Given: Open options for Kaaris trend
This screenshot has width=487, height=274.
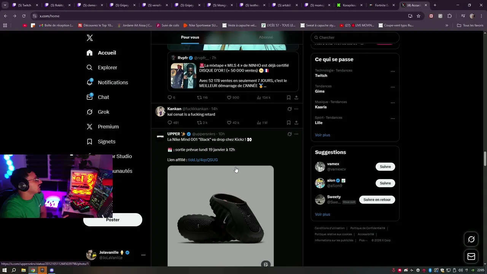Looking at the screenshot, I should click(x=393, y=103).
